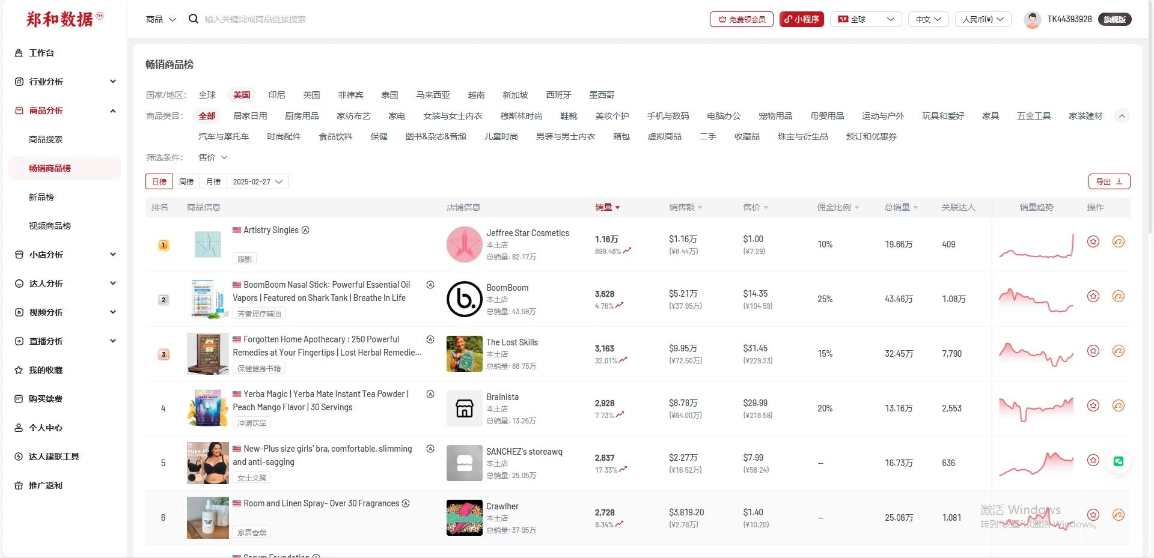Viewport: 1154px width, 558px height.
Task: Click the Jeffree Star Cosmetics shop logo
Action: pyautogui.click(x=465, y=244)
